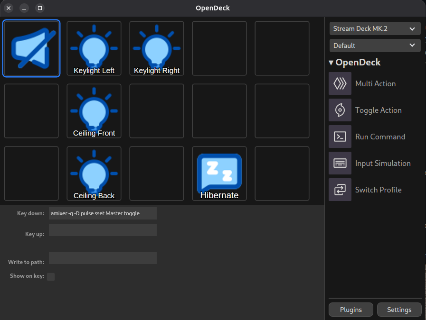The height and width of the screenshot is (320, 426).
Task: Select the Ceiling Back light key
Action: (x=94, y=173)
